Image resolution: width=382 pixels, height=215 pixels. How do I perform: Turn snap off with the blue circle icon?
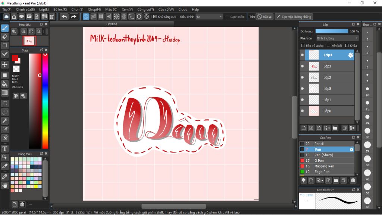tap(86, 17)
